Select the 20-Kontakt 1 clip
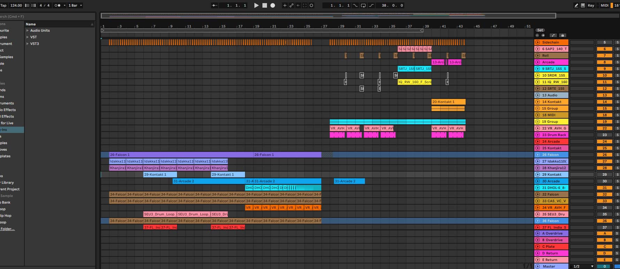620x269 pixels. click(448, 102)
